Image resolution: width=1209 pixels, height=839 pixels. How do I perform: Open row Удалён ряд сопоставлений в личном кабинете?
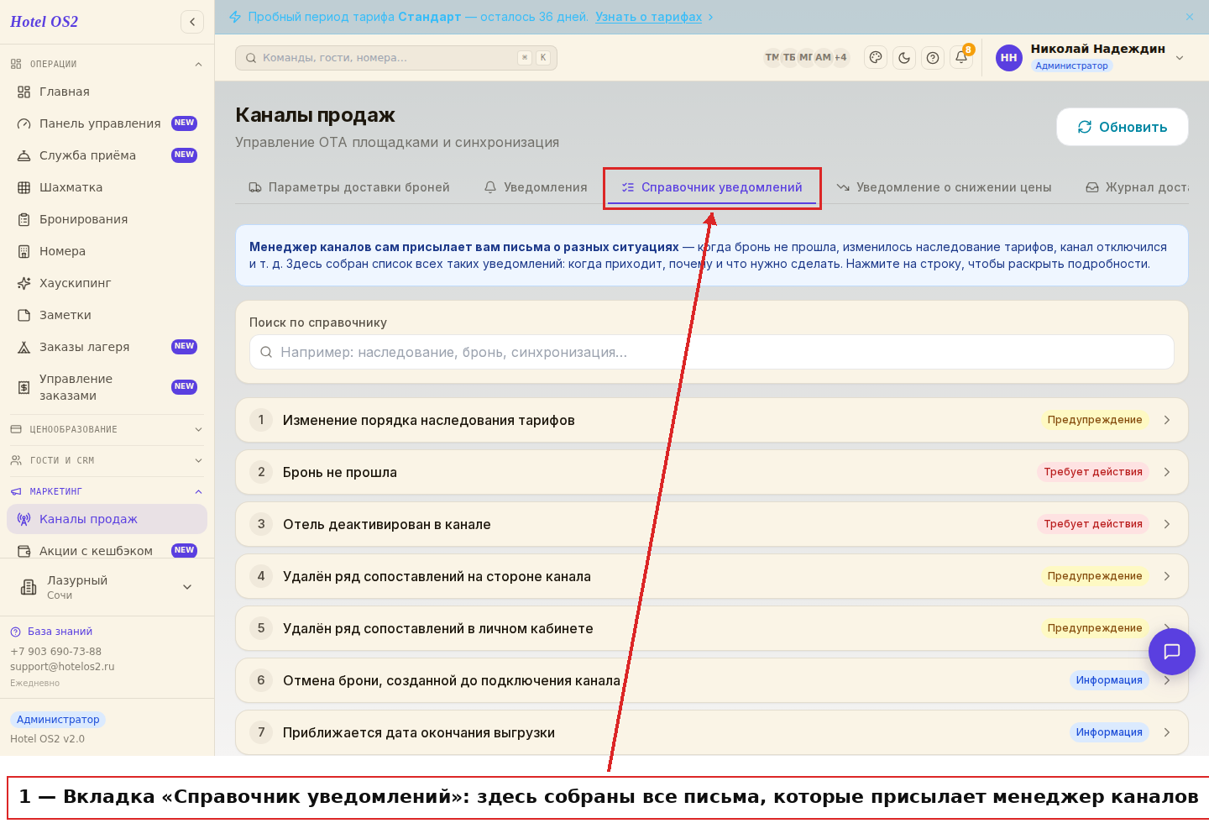point(712,628)
